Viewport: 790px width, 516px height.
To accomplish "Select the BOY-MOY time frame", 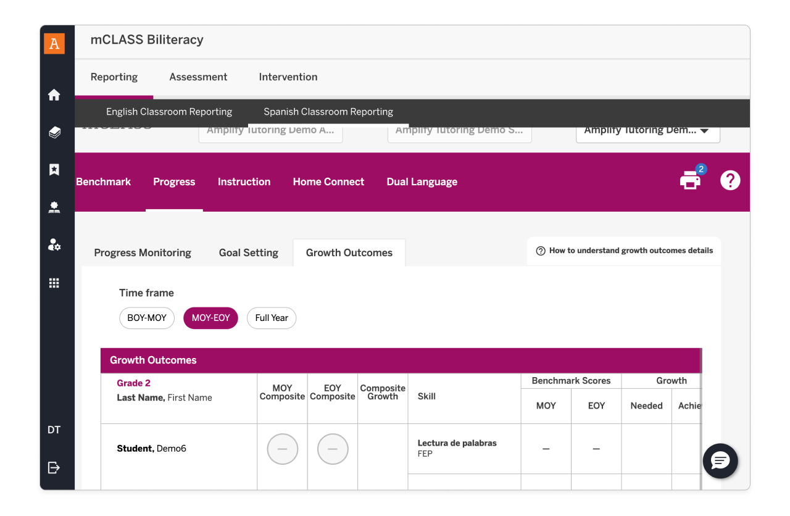I will click(147, 318).
